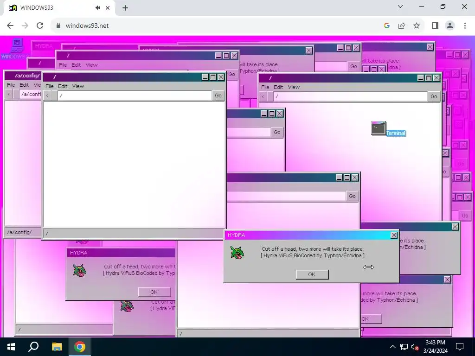
Task: Select the Terminal shortcut icon
Action: (x=379, y=128)
